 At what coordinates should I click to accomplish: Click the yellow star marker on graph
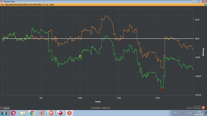80,56
